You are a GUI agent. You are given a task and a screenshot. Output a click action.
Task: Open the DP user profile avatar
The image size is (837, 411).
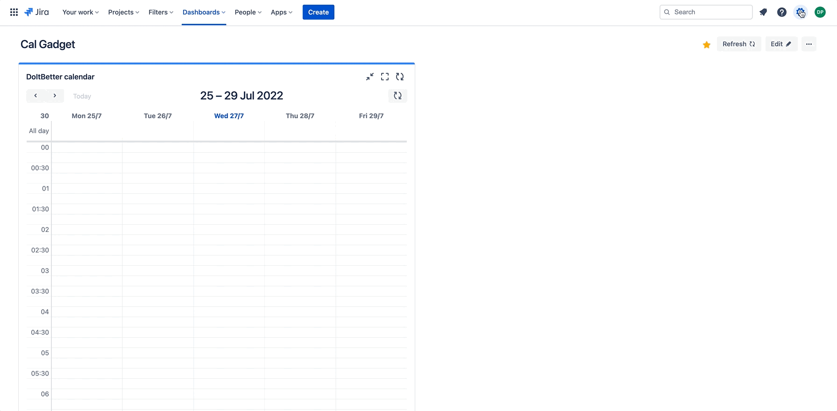pos(820,12)
